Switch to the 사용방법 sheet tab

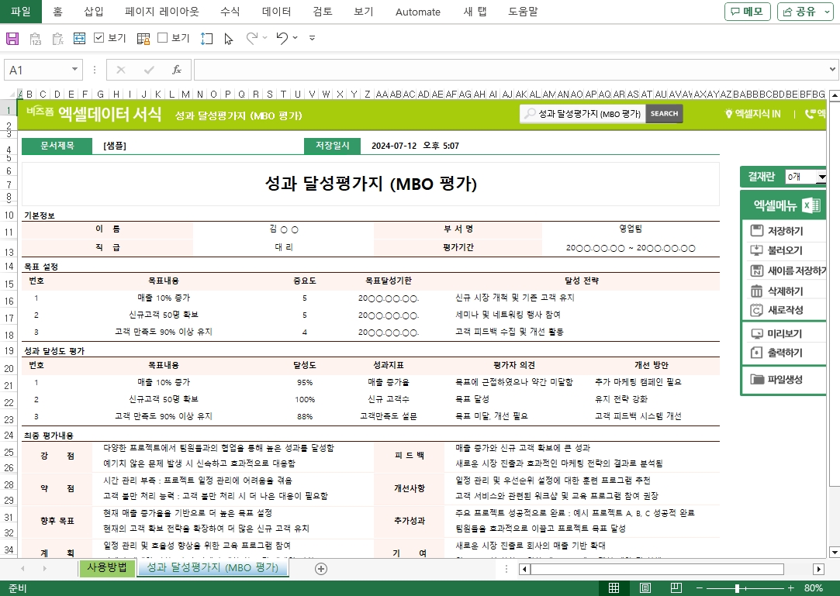pos(106,567)
